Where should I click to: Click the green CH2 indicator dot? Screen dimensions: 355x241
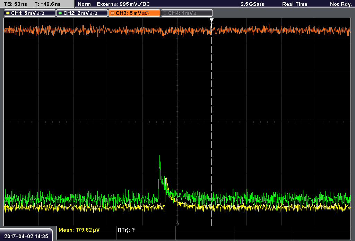pyautogui.click(x=60, y=13)
